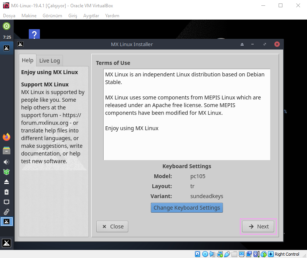Open the green package updater icon

coord(7,172)
